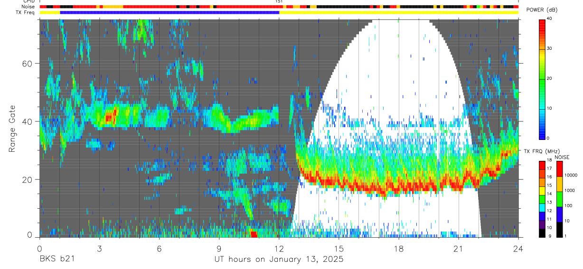Click the 'TX Freq' row label at top left
The width and height of the screenshot is (583, 269).
point(26,12)
